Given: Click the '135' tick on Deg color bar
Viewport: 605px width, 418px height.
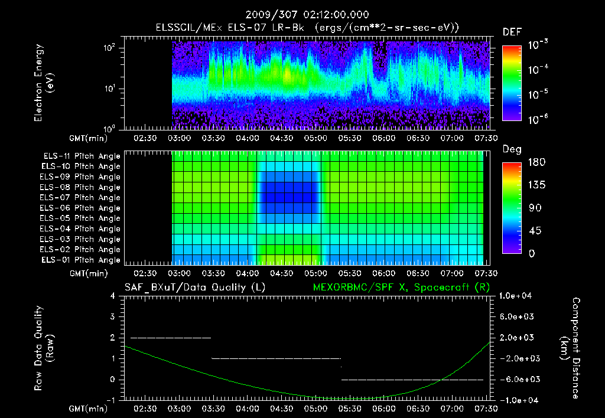Looking at the screenshot, I should pos(536,185).
